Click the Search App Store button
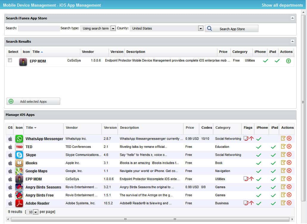This screenshot has height=224, width=307. pyautogui.click(x=231, y=28)
